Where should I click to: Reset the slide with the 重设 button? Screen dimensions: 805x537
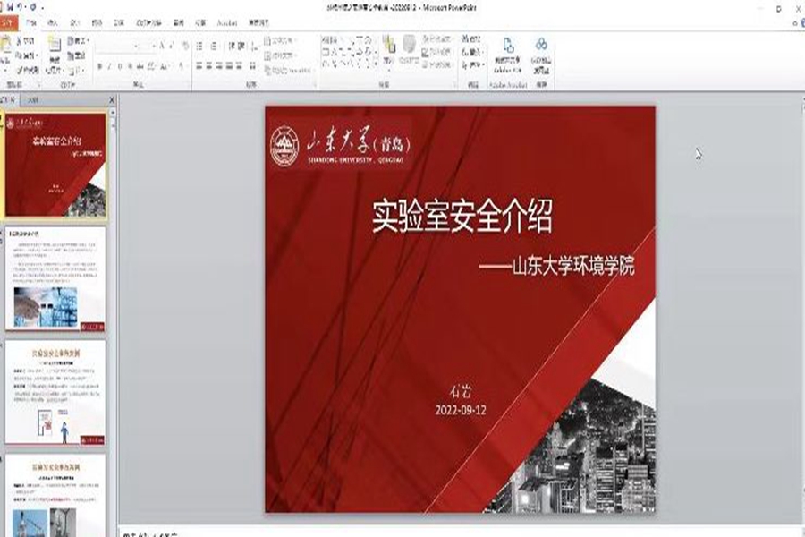coord(76,55)
